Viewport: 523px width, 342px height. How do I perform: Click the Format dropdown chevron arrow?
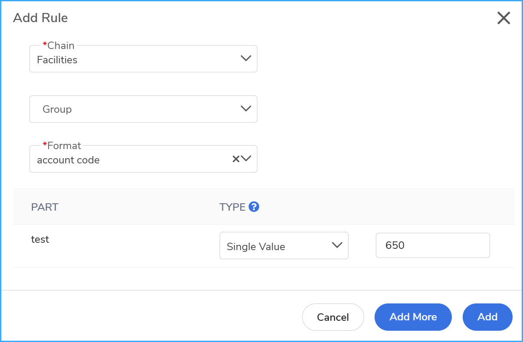[x=247, y=159]
